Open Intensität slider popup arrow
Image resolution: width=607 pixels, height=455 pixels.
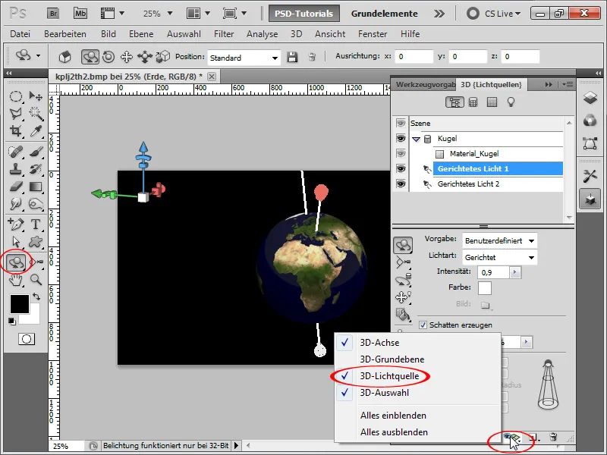pos(515,272)
